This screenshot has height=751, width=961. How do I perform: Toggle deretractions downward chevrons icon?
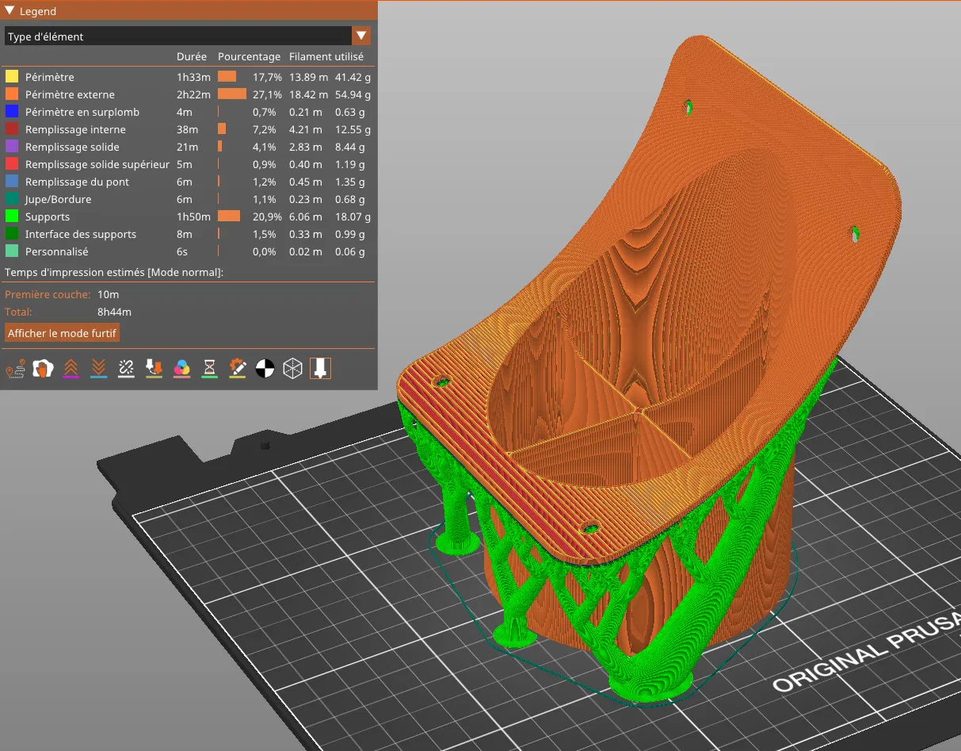[x=98, y=369]
